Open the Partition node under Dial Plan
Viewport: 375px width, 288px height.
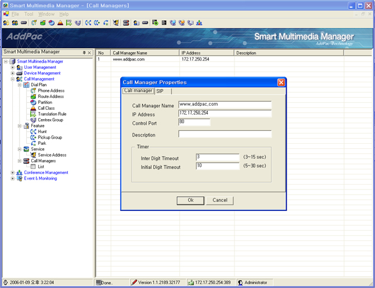point(45,102)
